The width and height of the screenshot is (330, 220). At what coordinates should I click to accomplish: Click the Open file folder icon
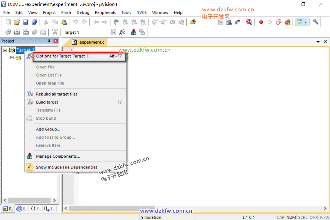17,22
